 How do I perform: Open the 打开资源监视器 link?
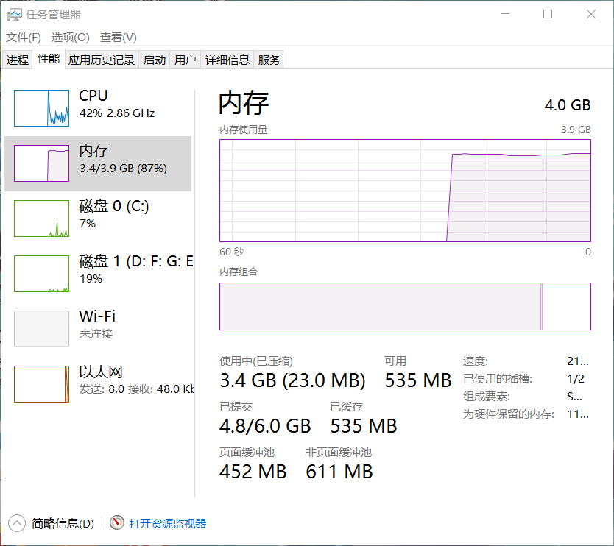pyautogui.click(x=168, y=523)
